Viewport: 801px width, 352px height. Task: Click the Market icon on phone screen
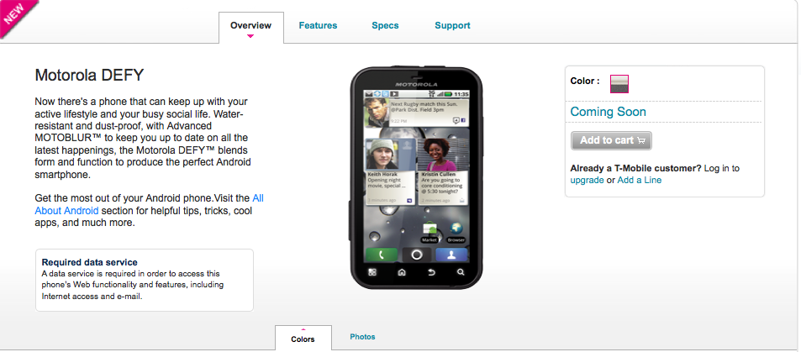pos(429,232)
